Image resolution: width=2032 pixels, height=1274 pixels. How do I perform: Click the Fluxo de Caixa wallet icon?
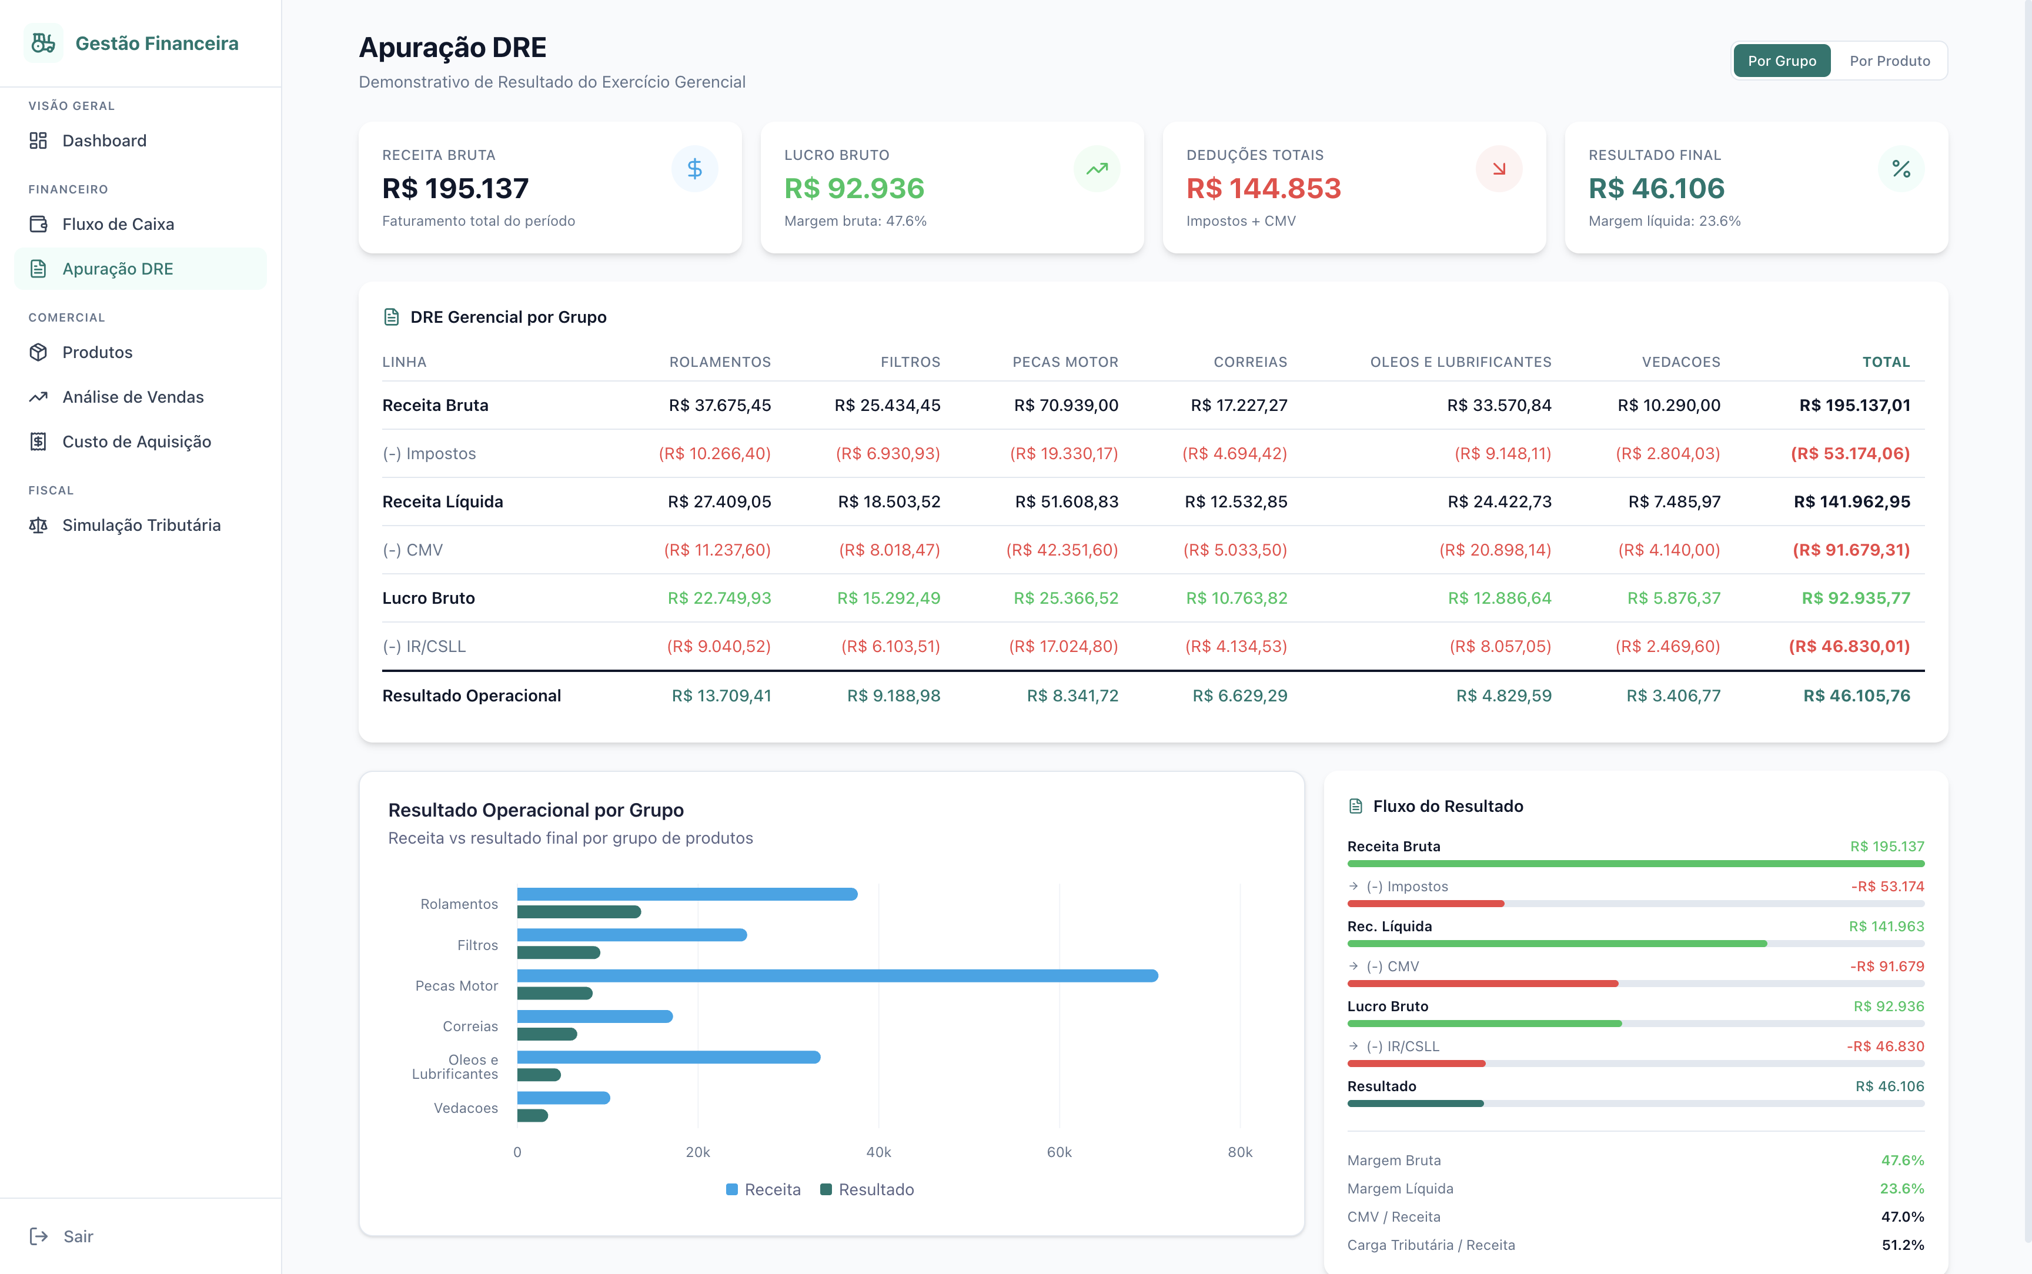click(x=38, y=224)
